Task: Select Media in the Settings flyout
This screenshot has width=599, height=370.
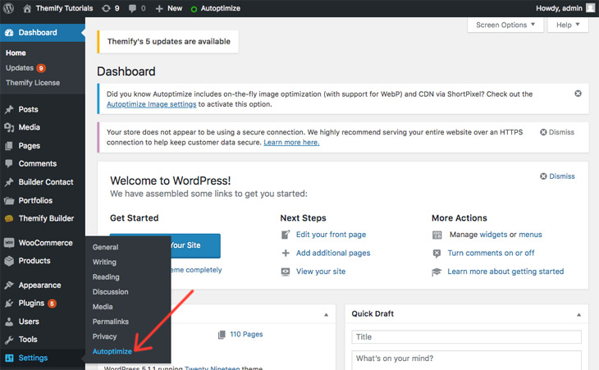Action: tap(103, 307)
